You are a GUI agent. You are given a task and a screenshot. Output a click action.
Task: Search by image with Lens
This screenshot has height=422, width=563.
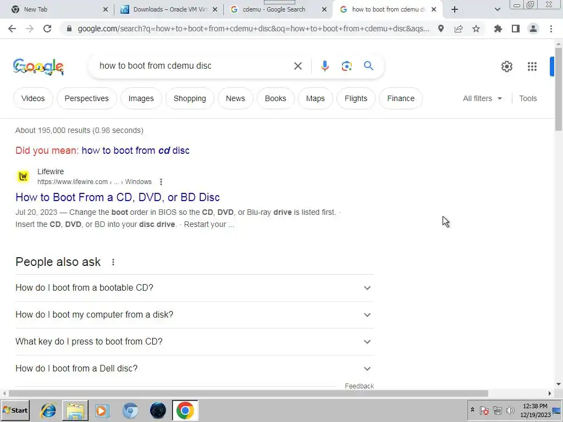(346, 66)
